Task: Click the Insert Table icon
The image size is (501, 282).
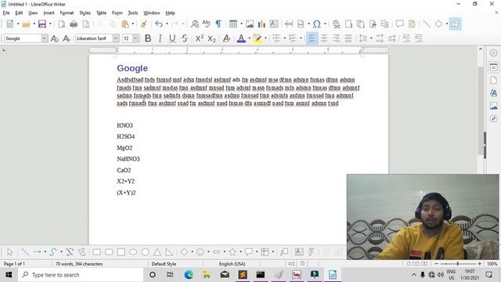Action: (x=233, y=24)
